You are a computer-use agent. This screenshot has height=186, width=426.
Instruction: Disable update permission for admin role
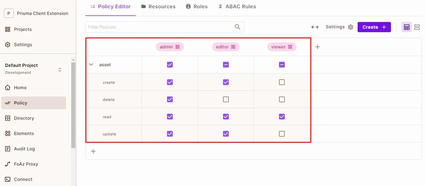pyautogui.click(x=170, y=134)
